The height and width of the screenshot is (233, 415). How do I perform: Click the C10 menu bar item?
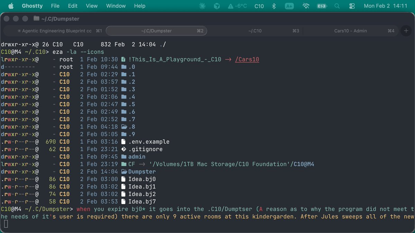(259, 6)
